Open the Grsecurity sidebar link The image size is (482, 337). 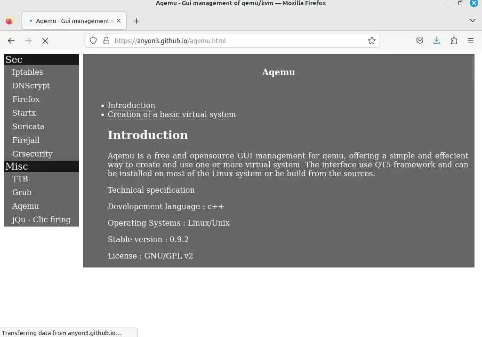click(x=32, y=154)
